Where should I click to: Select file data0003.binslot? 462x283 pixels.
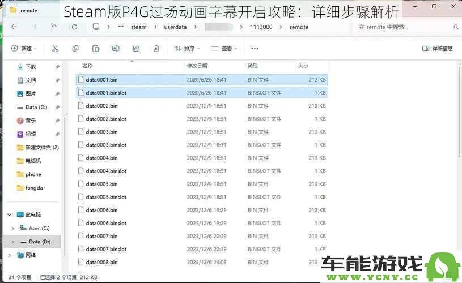[202, 145]
